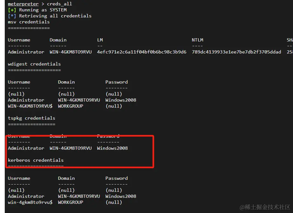Screen dimensions: 293x213
Task: Select Windows2008 password in wdigest table
Action: [x=121, y=100]
